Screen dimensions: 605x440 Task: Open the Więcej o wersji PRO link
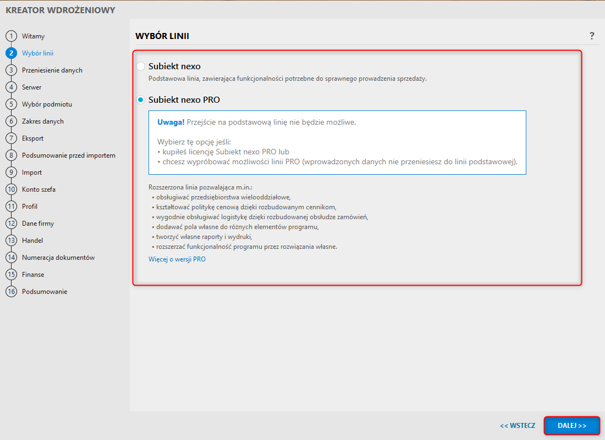tap(177, 259)
